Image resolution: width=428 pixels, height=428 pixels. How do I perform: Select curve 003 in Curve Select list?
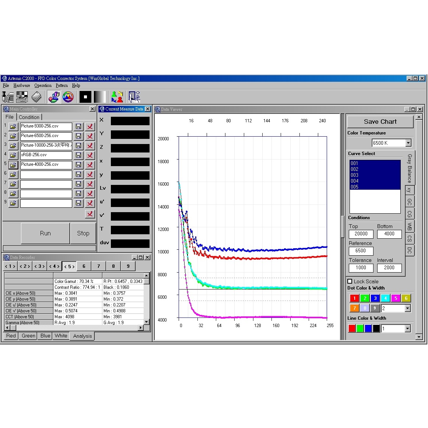point(375,175)
